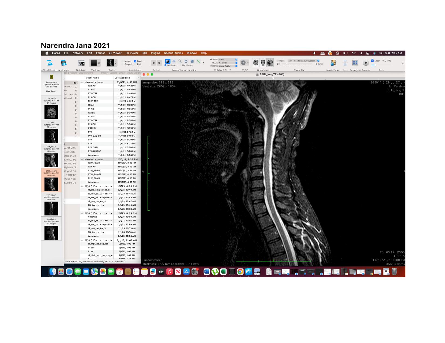445x343 pixels.
Task: Click Hide Series in the sidebar
Action: point(51,91)
